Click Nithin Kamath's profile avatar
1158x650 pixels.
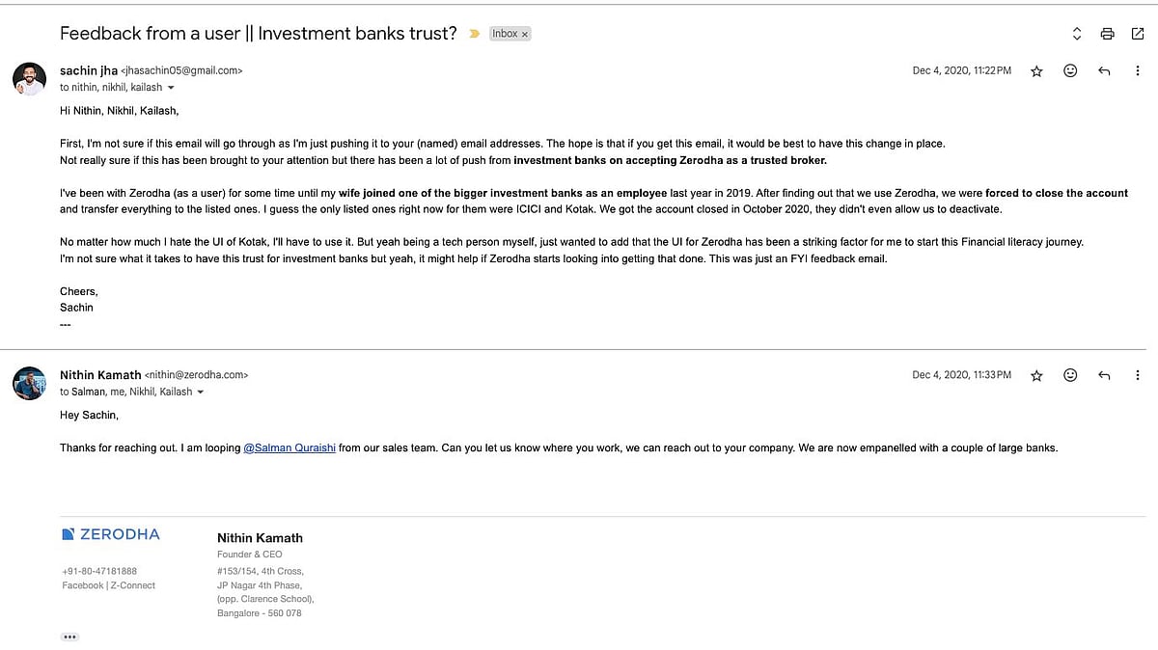coord(30,383)
